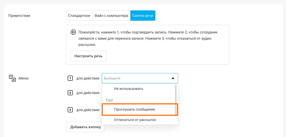Open Настроить речь settings
The image size is (286, 137).
(88, 56)
